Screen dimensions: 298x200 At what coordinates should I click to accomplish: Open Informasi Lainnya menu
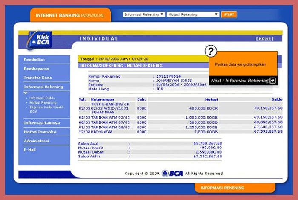click(x=42, y=123)
